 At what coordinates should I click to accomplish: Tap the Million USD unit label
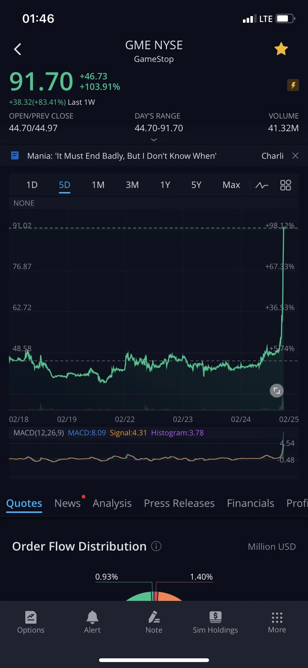272,546
